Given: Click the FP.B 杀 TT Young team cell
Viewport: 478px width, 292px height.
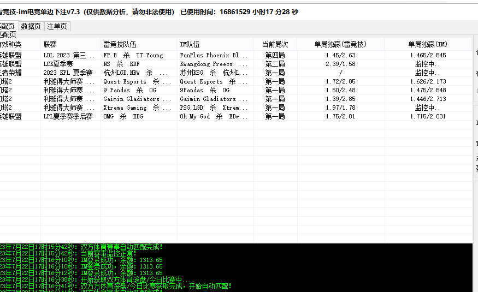Looking at the screenshot, I should [133, 55].
